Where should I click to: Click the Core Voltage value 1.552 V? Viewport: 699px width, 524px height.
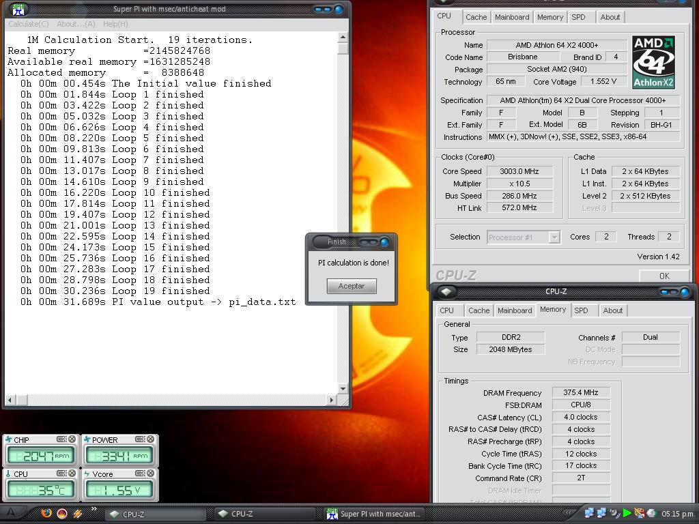pos(603,82)
